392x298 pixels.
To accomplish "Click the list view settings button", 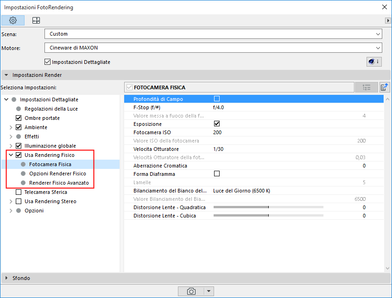I will (x=367, y=87).
